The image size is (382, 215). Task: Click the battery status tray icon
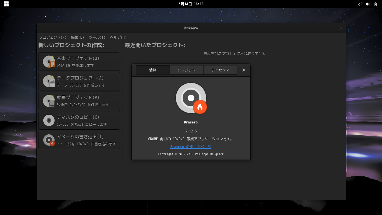[375, 4]
